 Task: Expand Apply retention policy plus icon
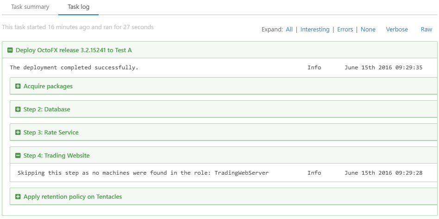coord(18,197)
